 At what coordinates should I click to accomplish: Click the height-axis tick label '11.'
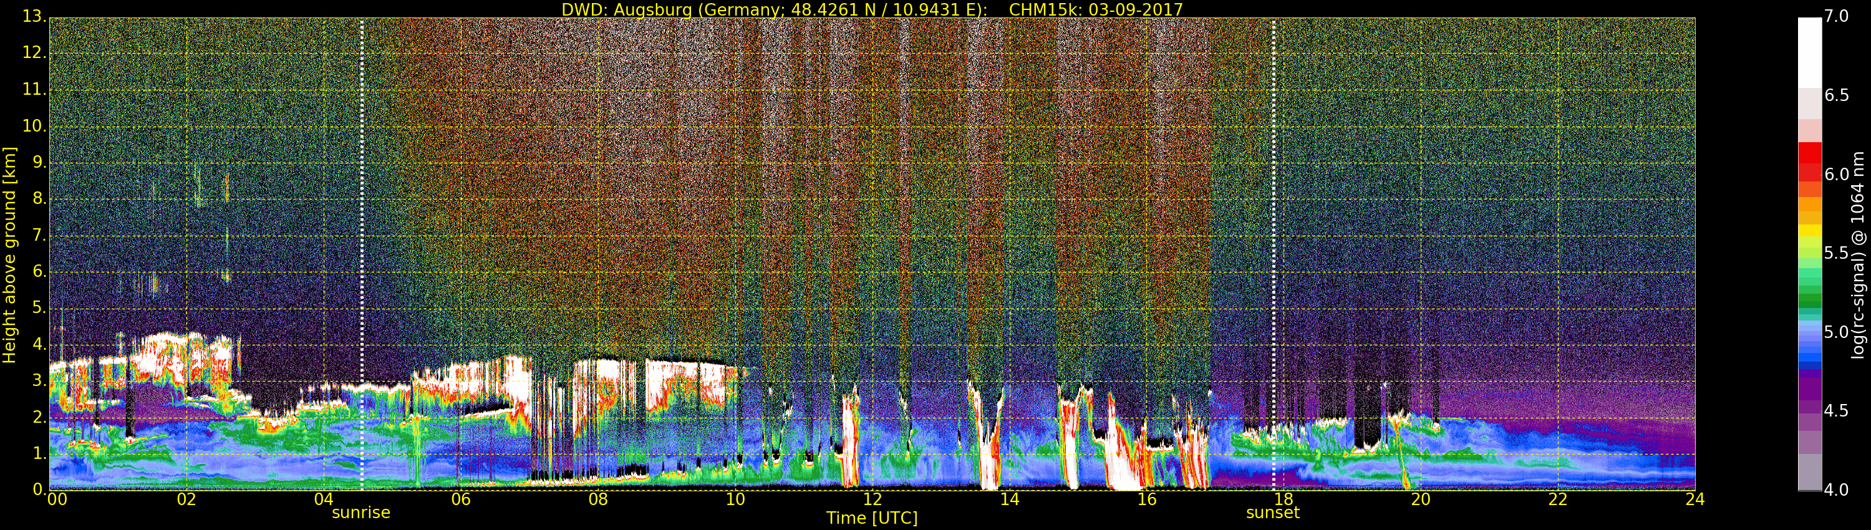click(34, 89)
